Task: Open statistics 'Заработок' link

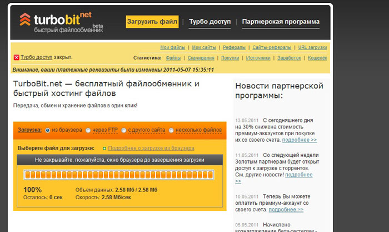Action: [289, 58]
